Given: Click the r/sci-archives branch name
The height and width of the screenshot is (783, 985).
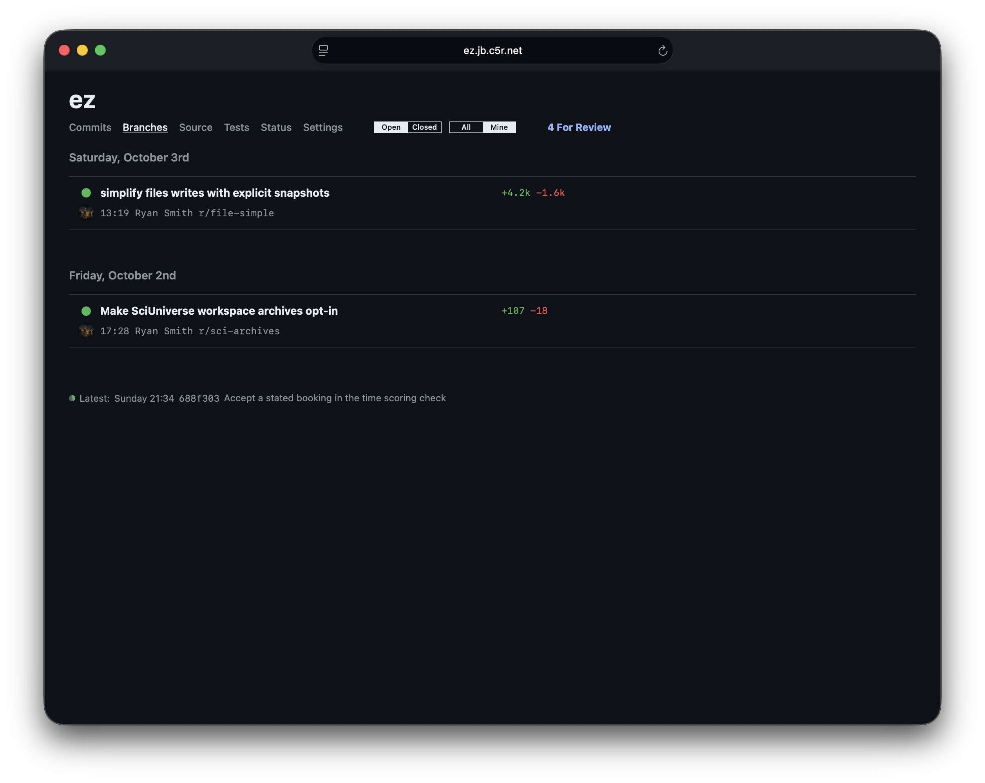Looking at the screenshot, I should [239, 331].
